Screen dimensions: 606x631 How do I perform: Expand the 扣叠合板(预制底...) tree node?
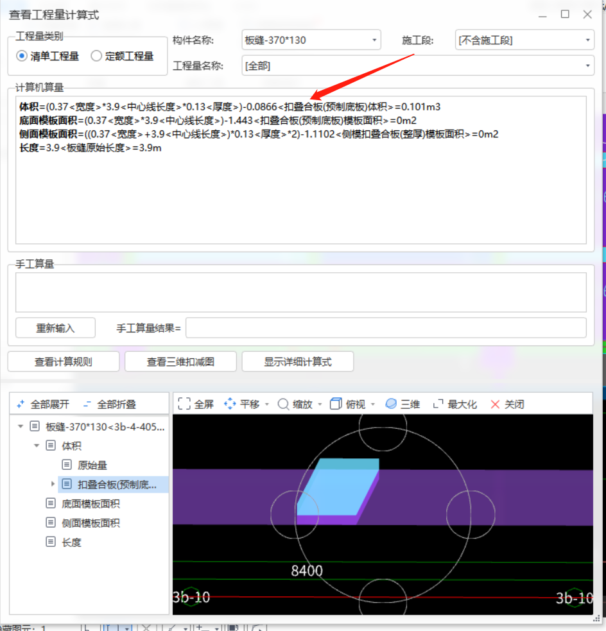click(54, 483)
